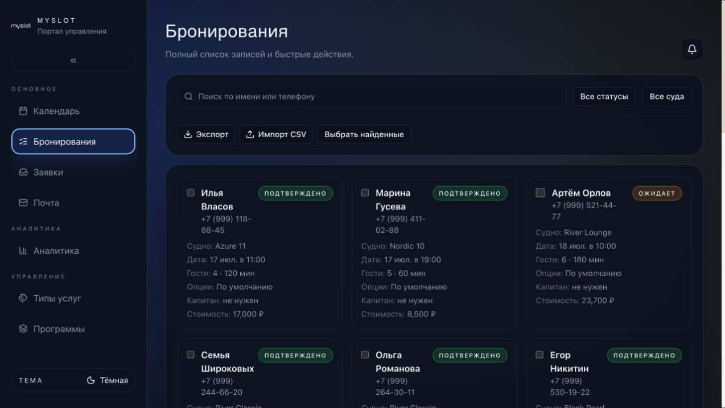The width and height of the screenshot is (725, 408).
Task: Click the Бронирования page heading
Action: (226, 31)
